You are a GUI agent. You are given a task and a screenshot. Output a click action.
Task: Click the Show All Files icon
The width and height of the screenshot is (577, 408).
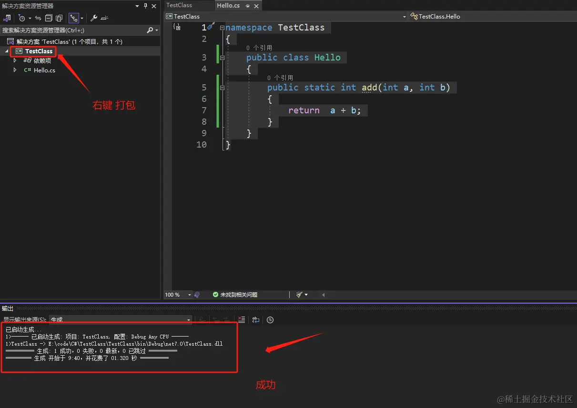[x=59, y=18]
